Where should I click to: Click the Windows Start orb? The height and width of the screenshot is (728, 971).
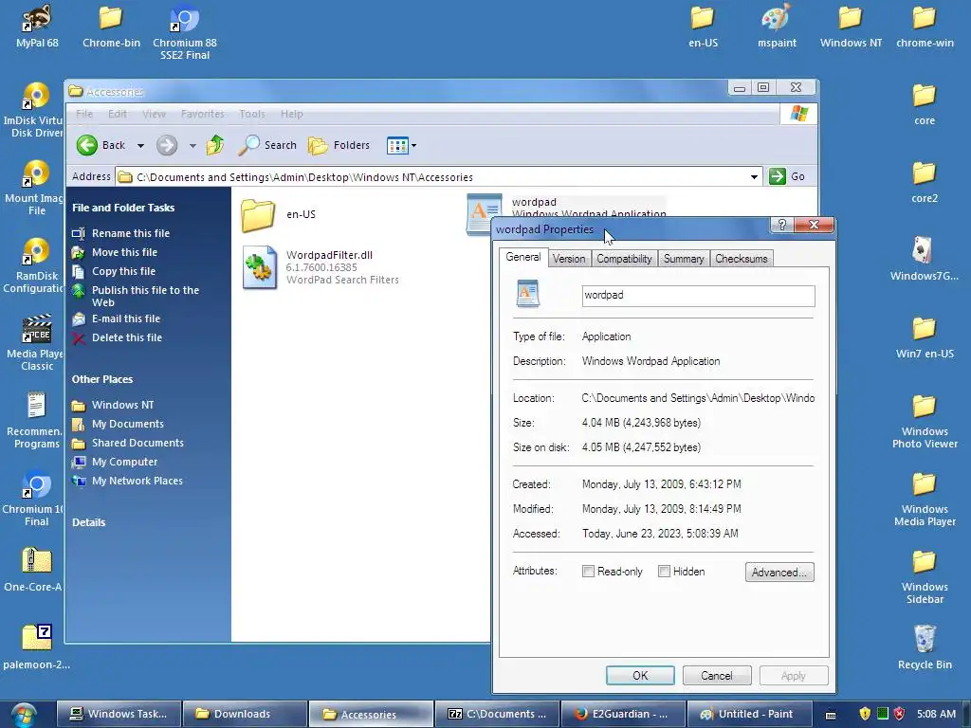24,715
